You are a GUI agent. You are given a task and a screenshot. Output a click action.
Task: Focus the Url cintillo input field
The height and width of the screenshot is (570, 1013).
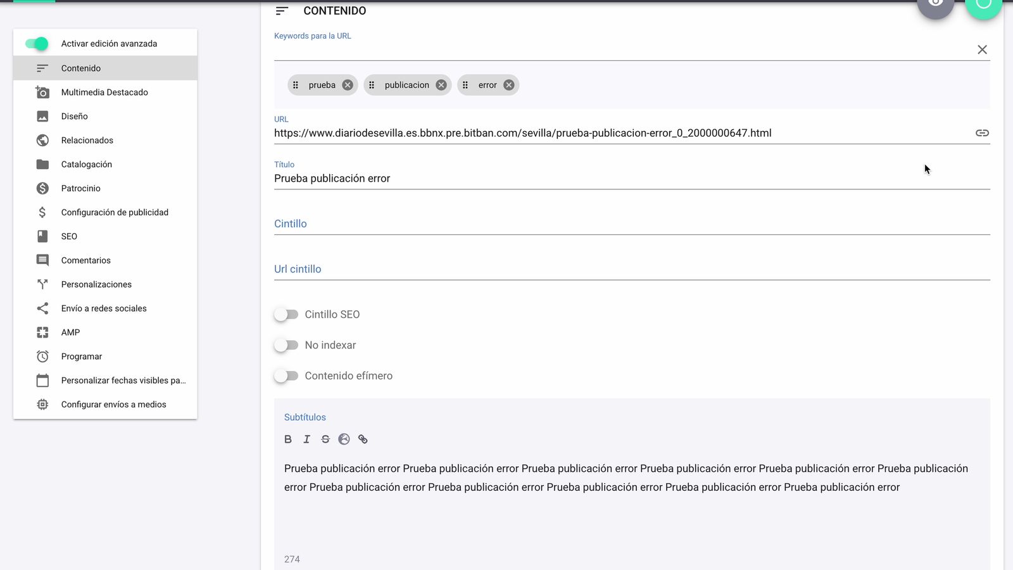point(632,269)
